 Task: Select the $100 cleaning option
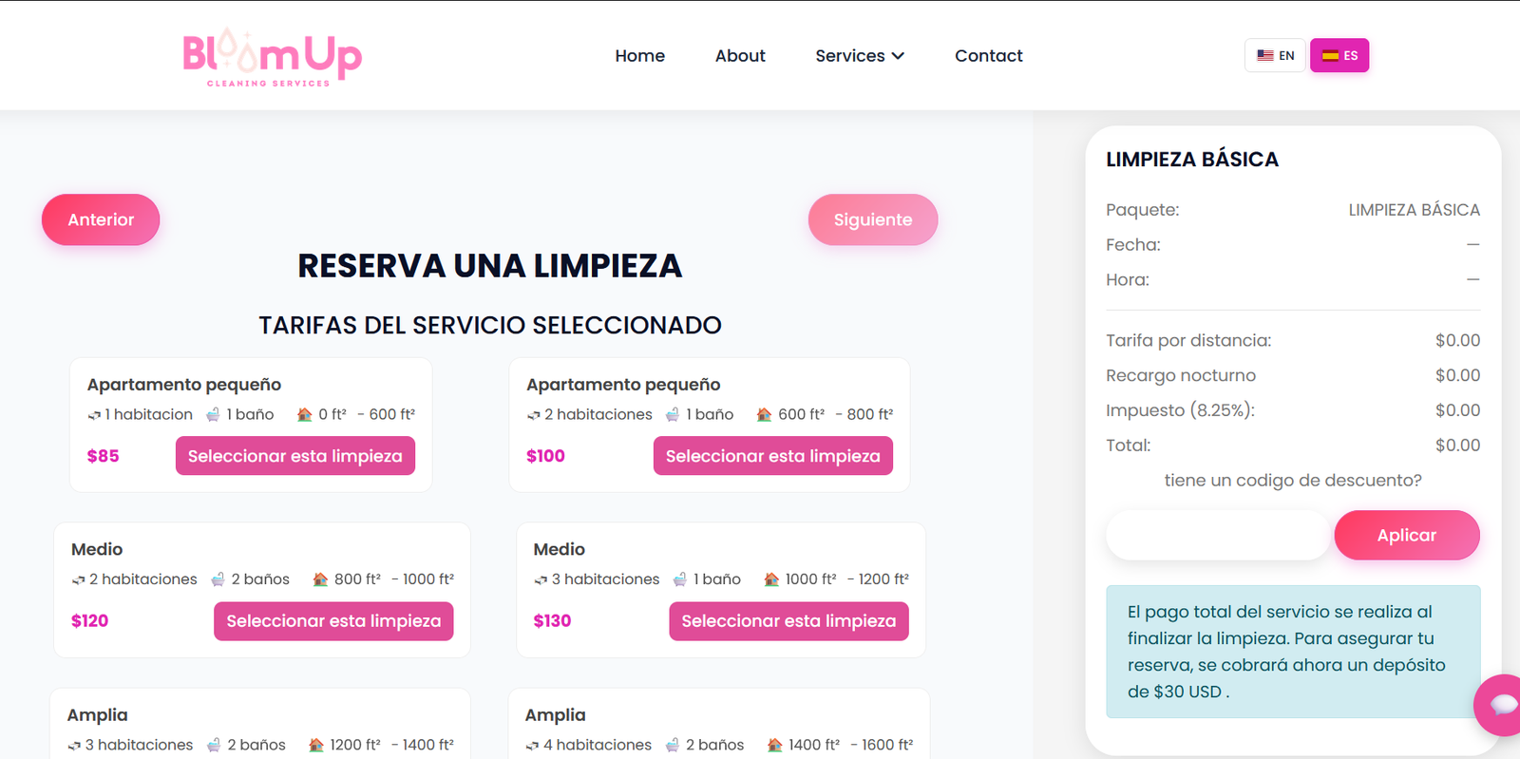pyautogui.click(x=773, y=456)
